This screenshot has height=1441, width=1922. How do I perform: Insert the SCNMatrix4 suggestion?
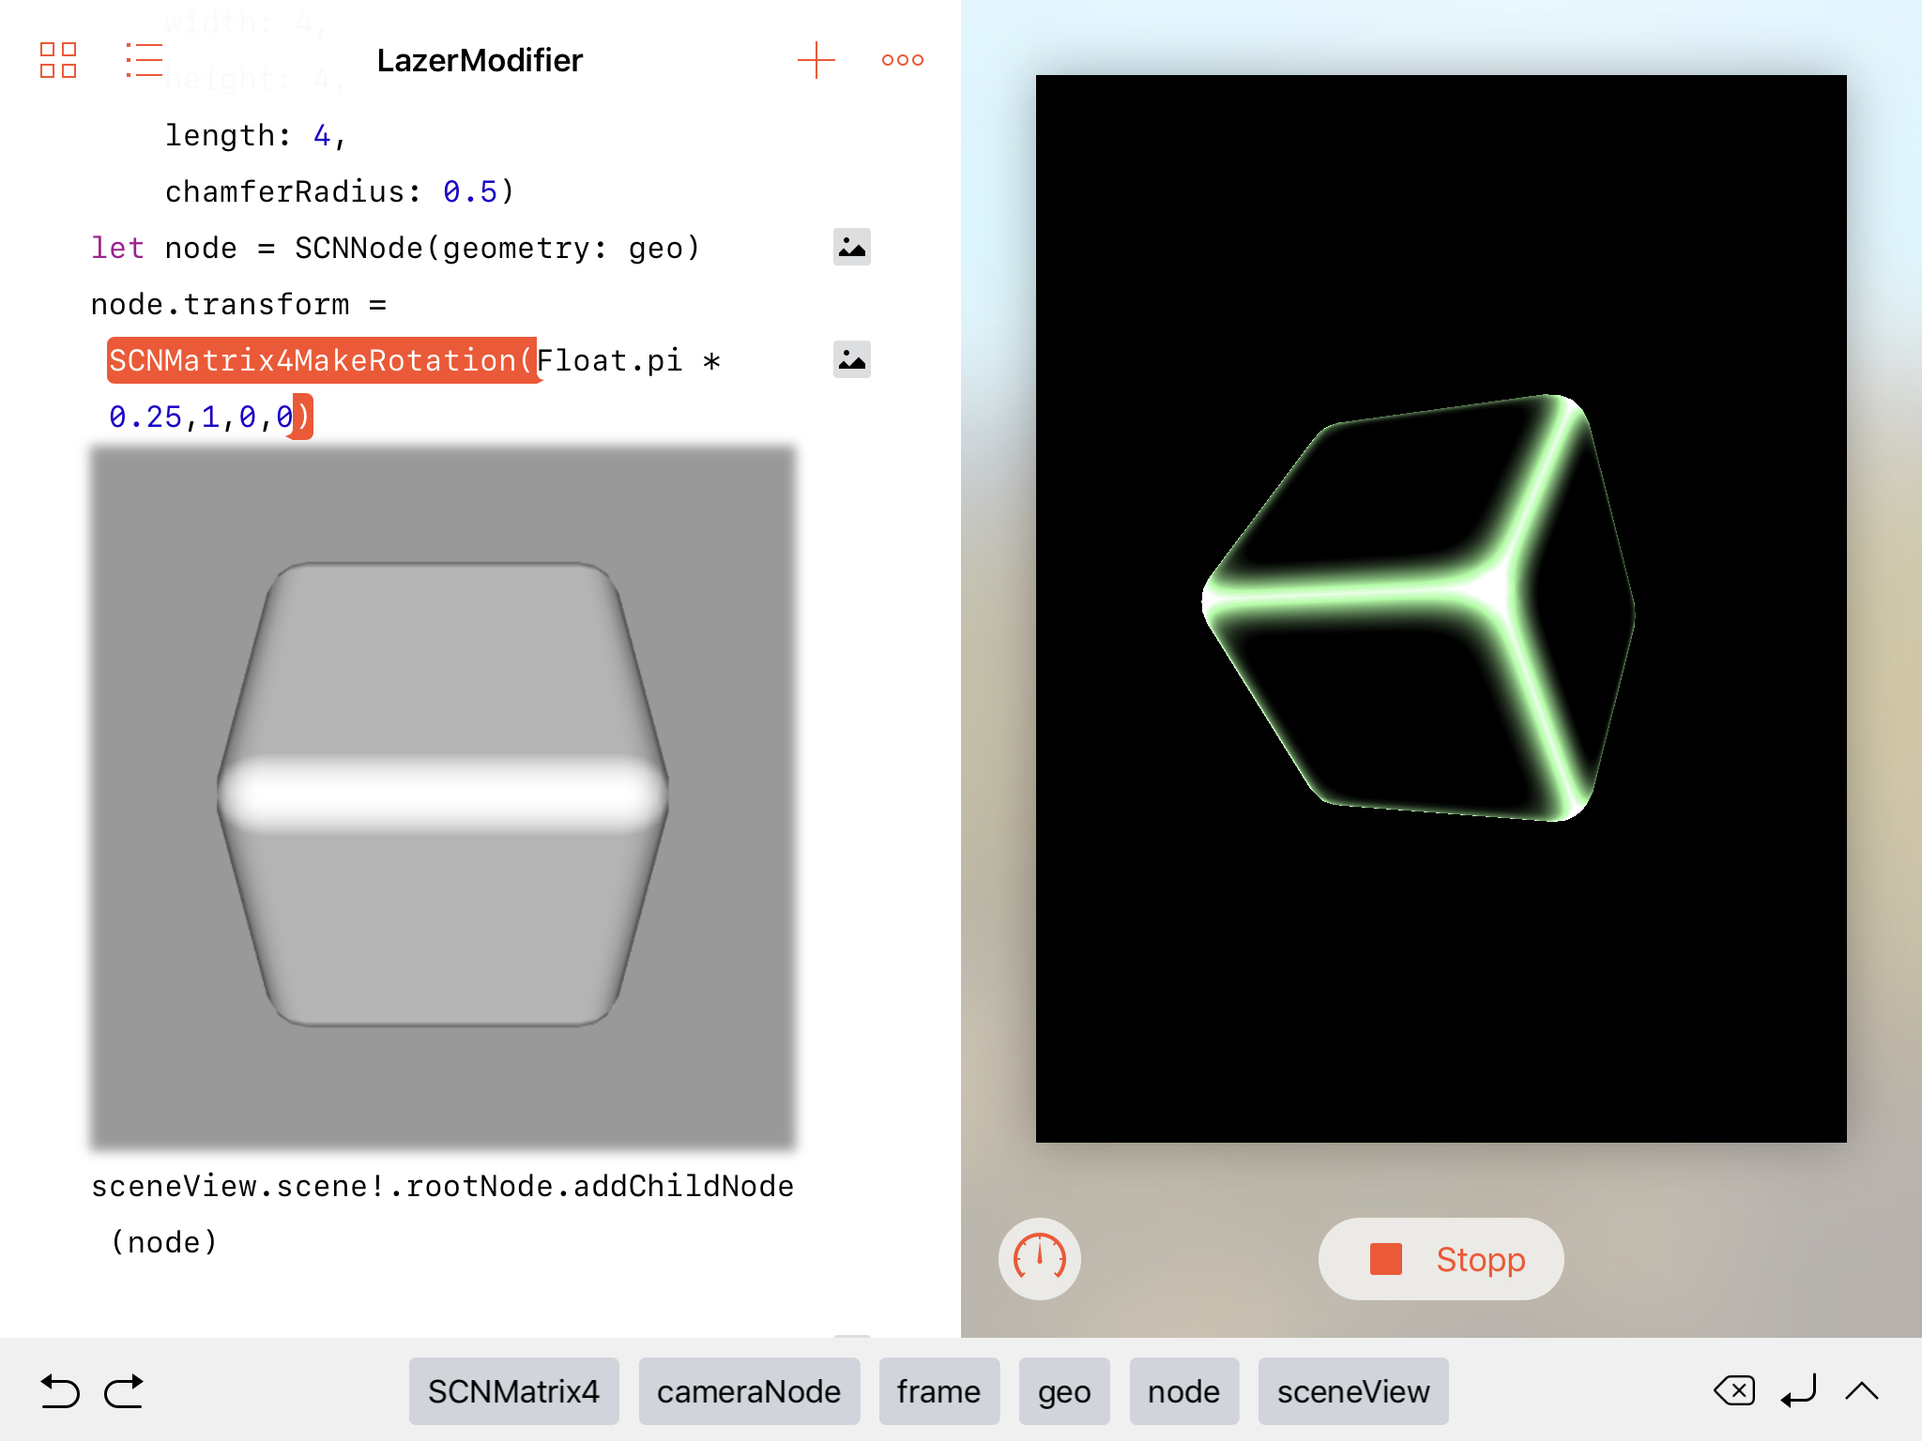point(513,1391)
